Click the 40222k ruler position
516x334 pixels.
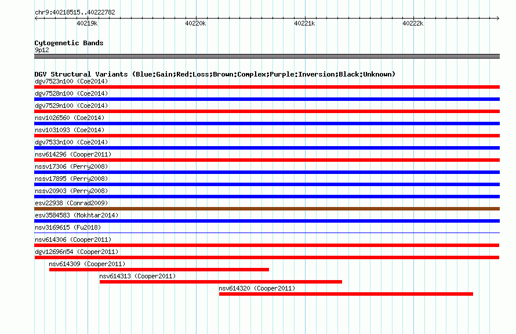click(413, 23)
